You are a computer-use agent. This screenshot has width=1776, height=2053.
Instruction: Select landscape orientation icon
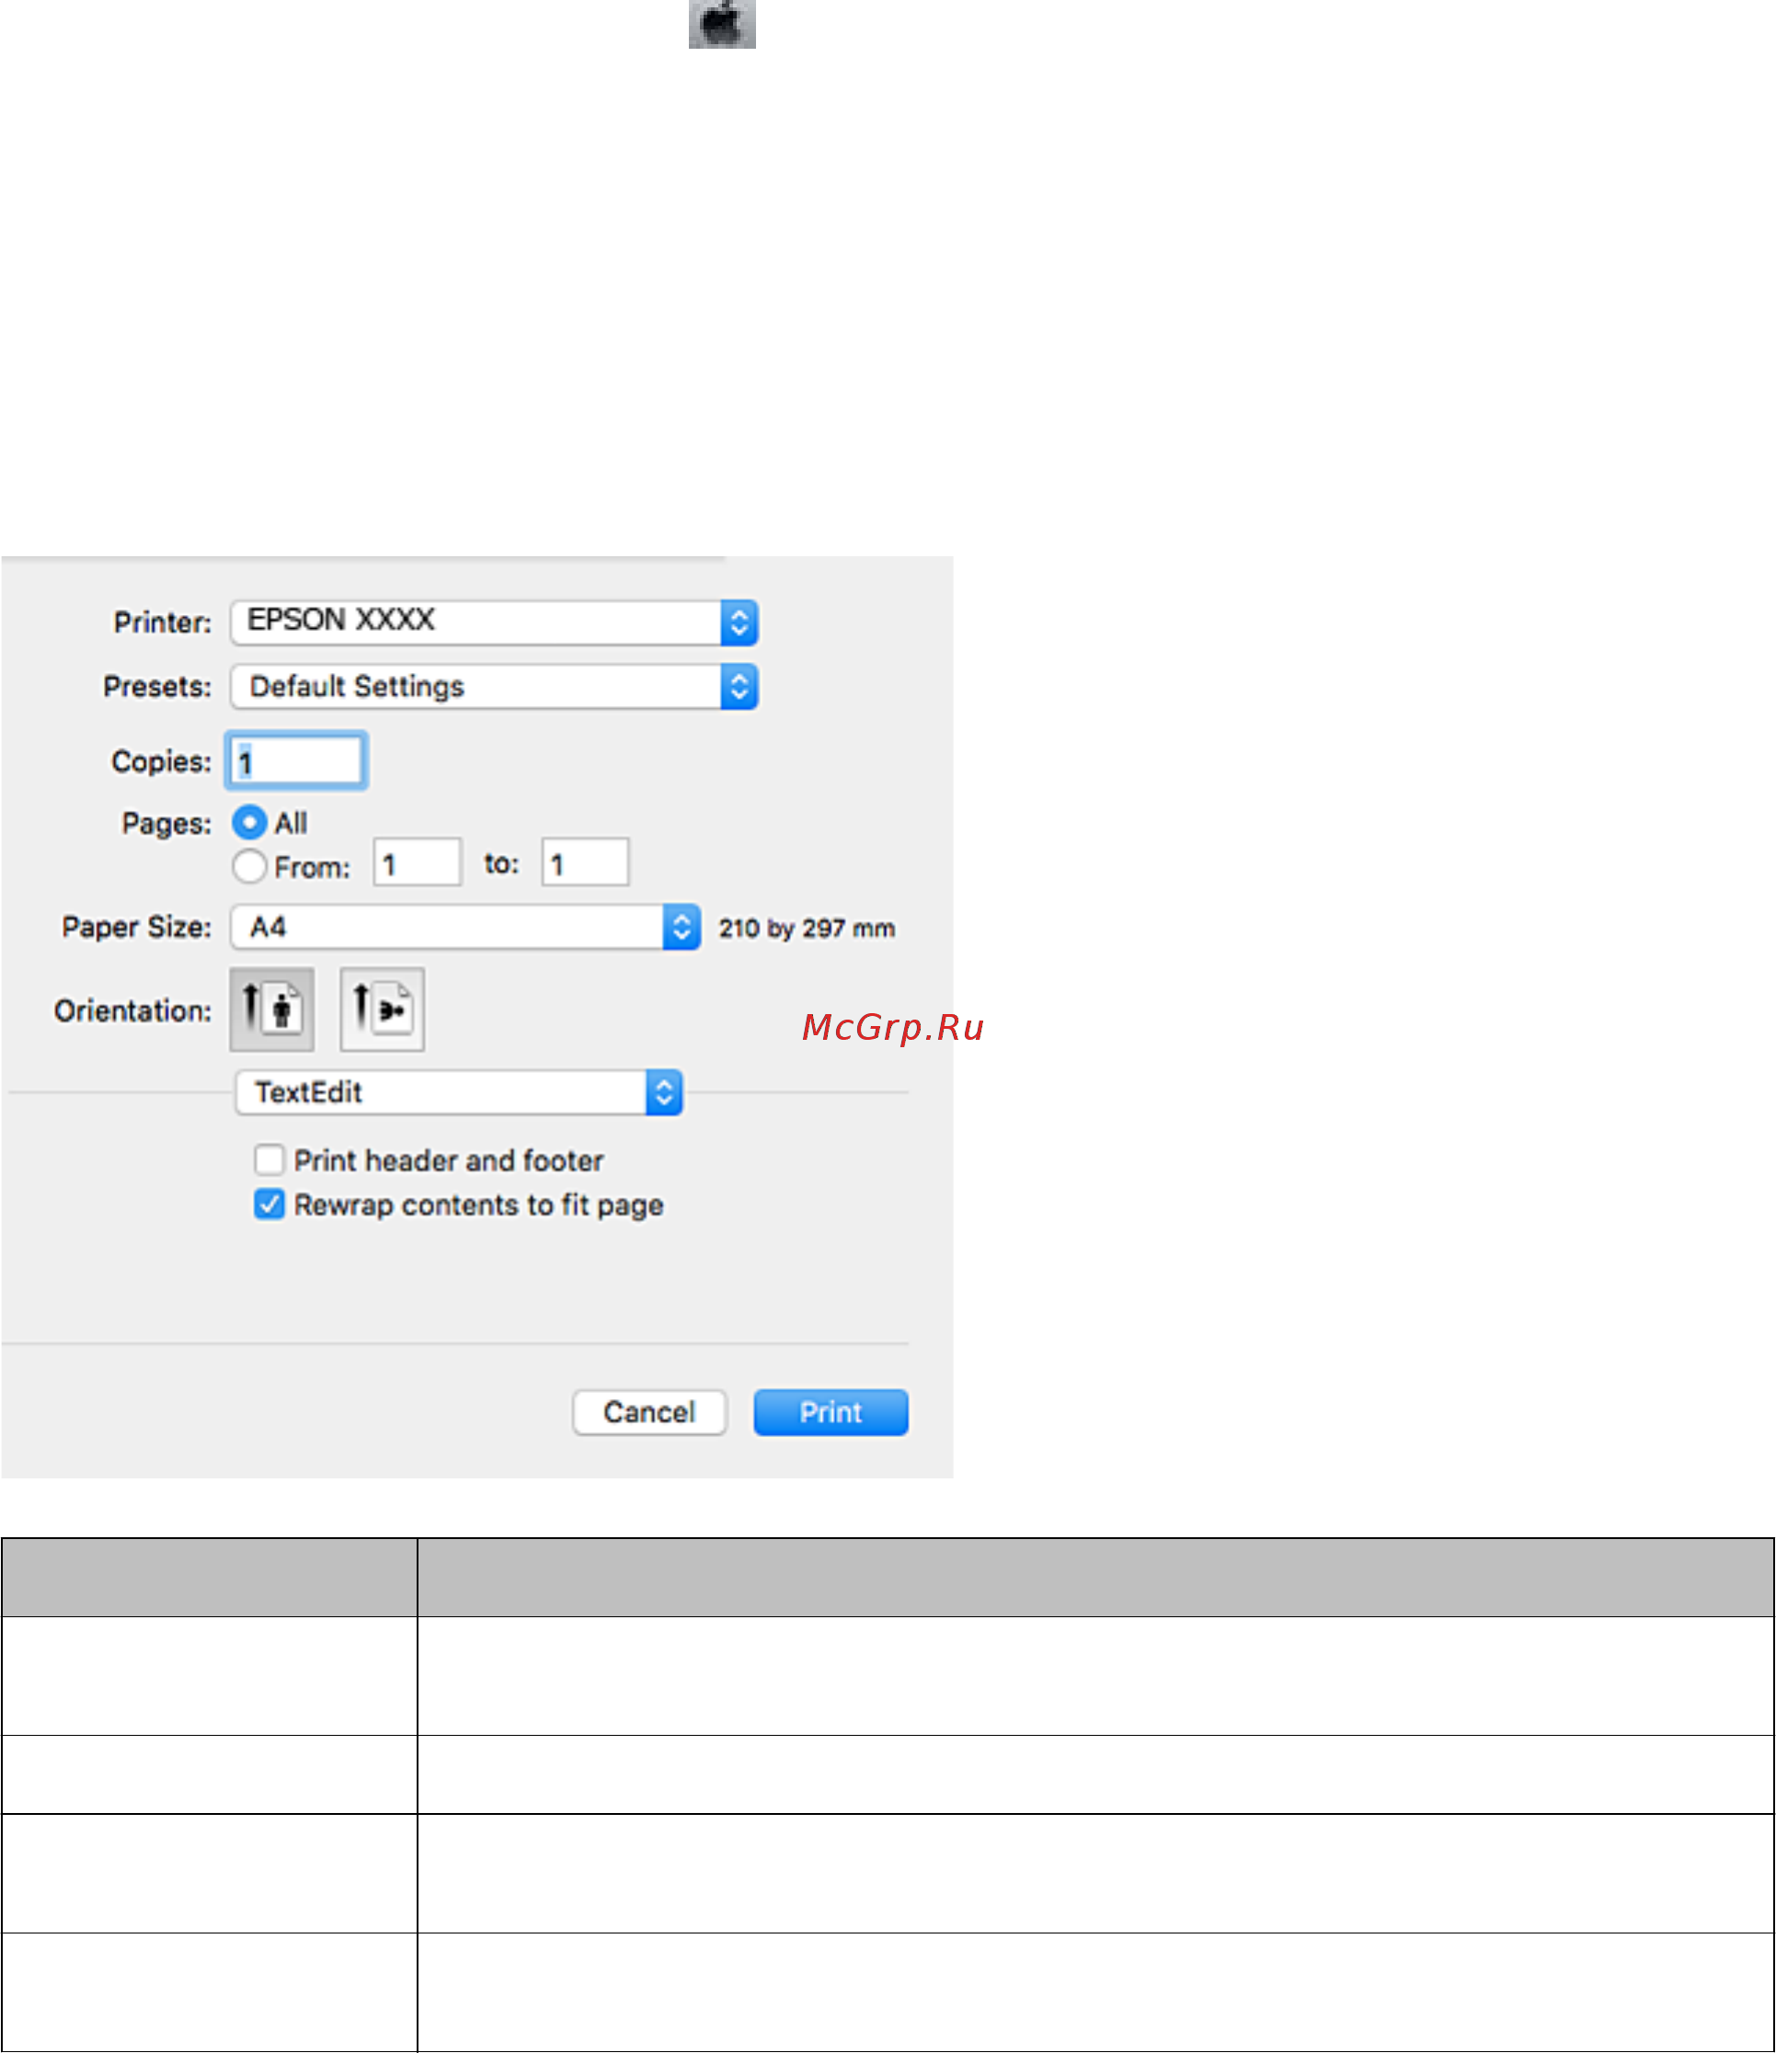(x=382, y=1009)
